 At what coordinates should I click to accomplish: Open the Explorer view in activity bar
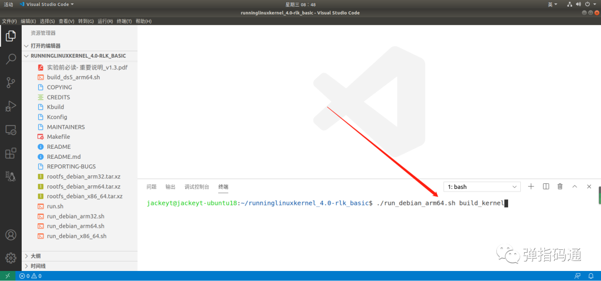point(11,36)
